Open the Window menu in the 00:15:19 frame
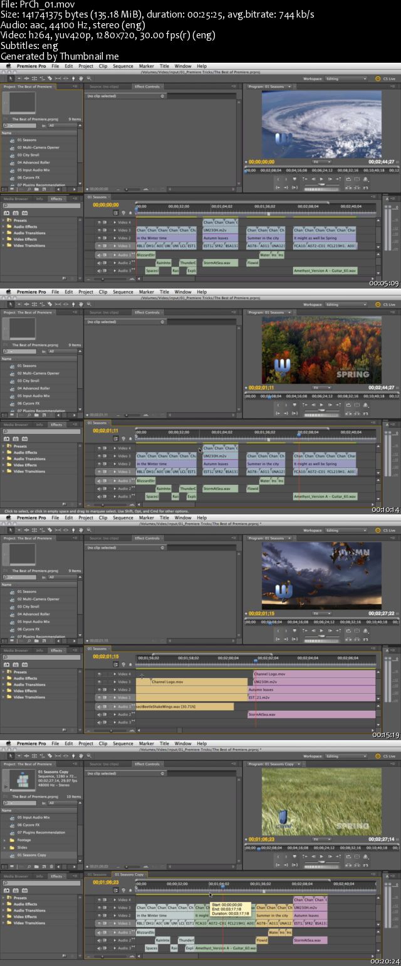Image resolution: width=401 pixels, height=966 pixels. (183, 517)
